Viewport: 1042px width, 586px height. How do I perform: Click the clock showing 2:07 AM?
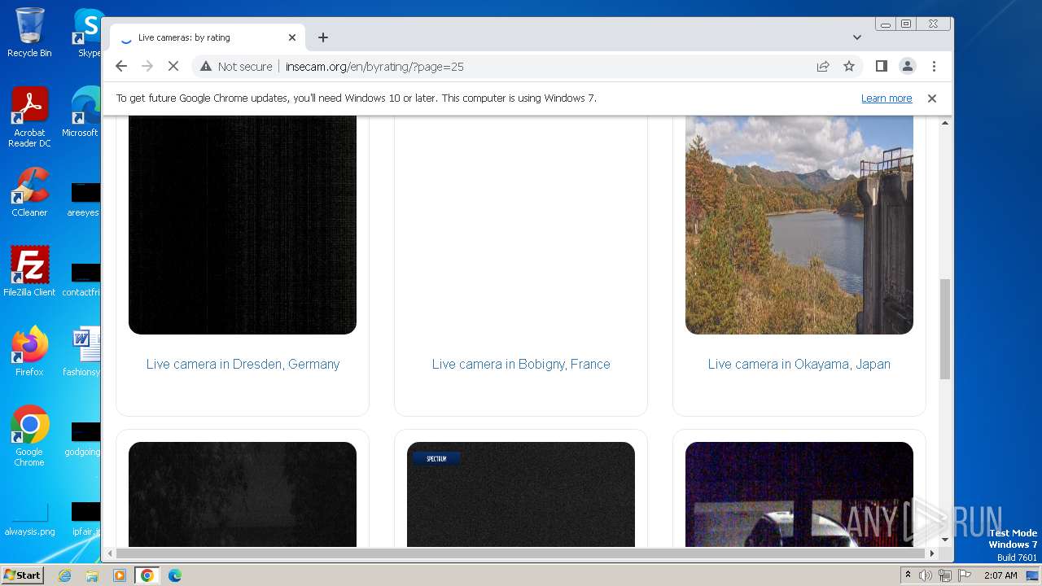pos(1000,575)
